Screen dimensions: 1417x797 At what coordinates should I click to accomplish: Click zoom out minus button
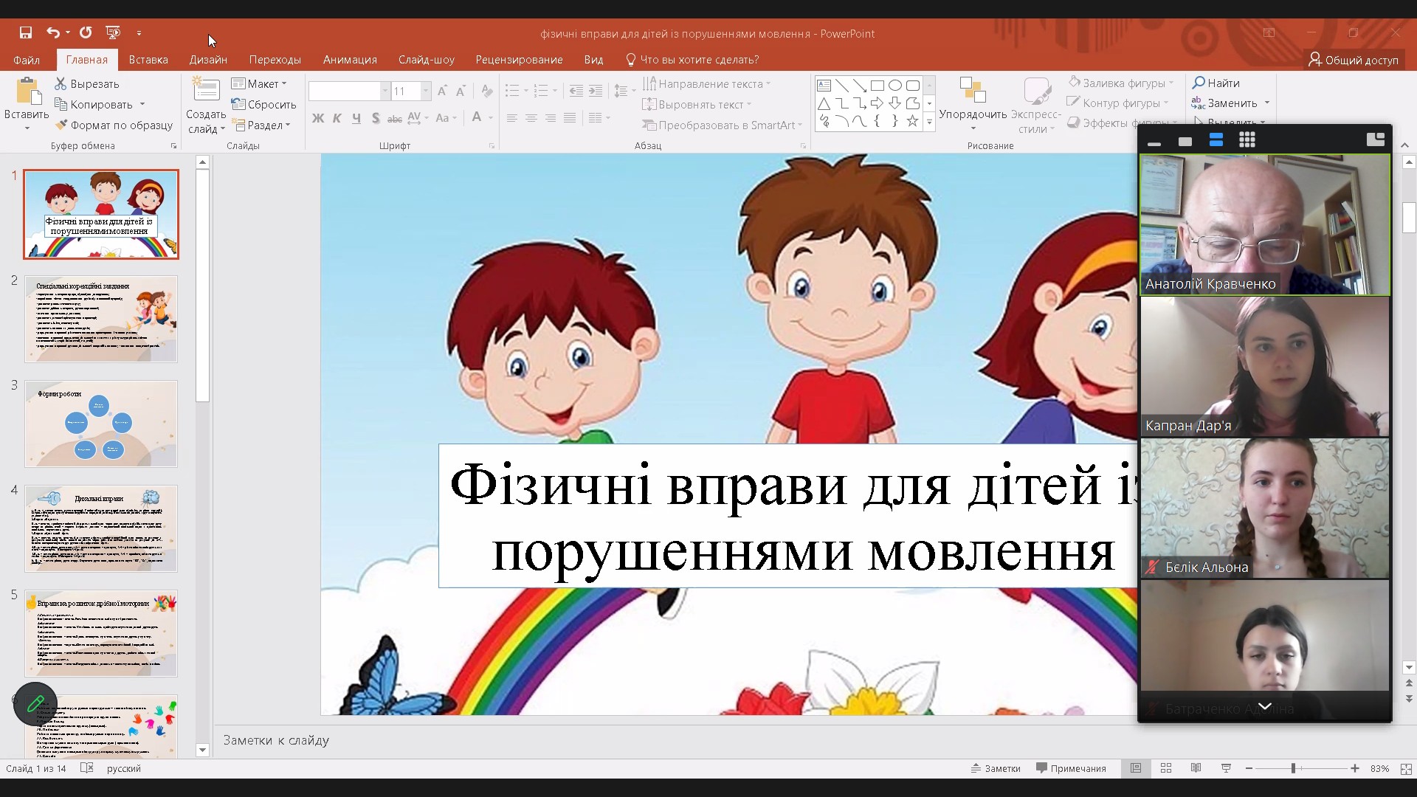point(1249,768)
